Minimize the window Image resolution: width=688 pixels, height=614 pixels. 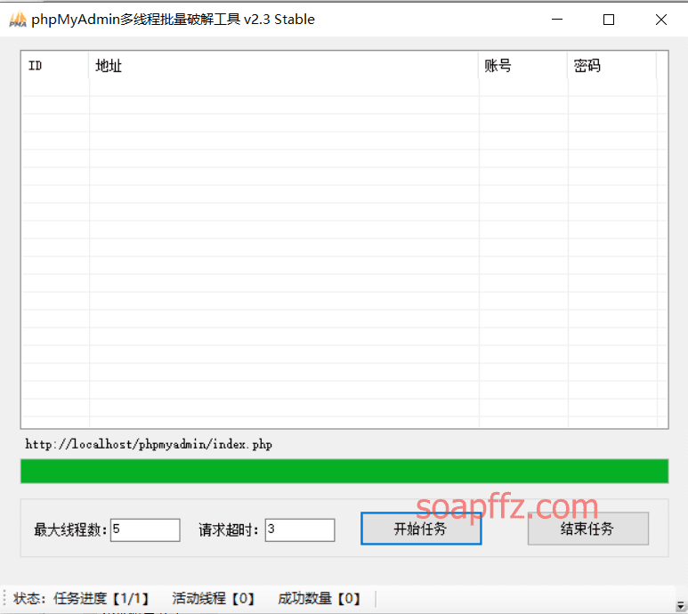557,20
